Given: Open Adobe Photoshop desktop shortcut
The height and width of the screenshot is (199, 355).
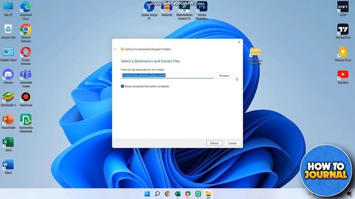Looking at the screenshot, I should tap(202, 11).
